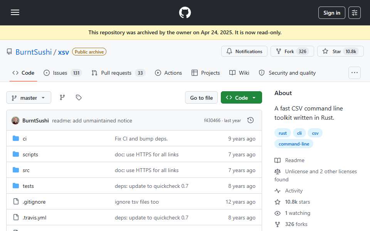Open appearance settings sliders icon

[355, 13]
